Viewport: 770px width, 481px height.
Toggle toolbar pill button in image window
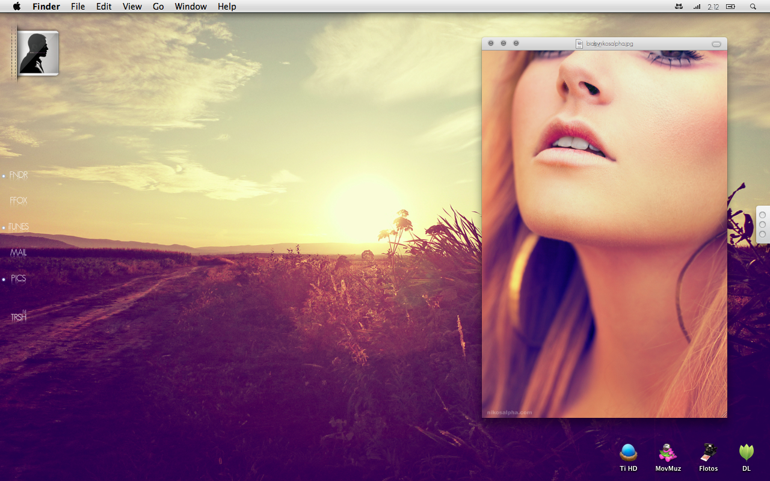point(716,44)
